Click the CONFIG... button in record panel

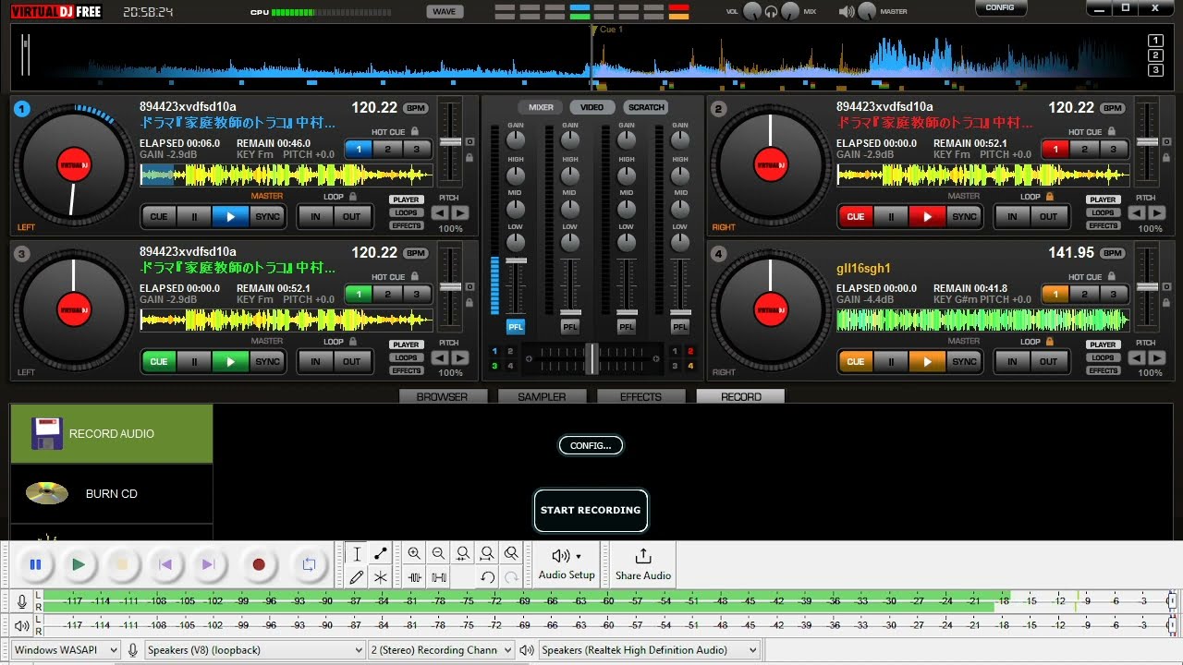pos(591,445)
